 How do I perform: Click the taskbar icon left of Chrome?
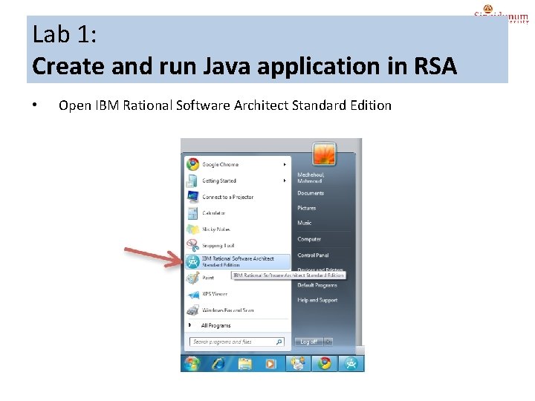298,363
